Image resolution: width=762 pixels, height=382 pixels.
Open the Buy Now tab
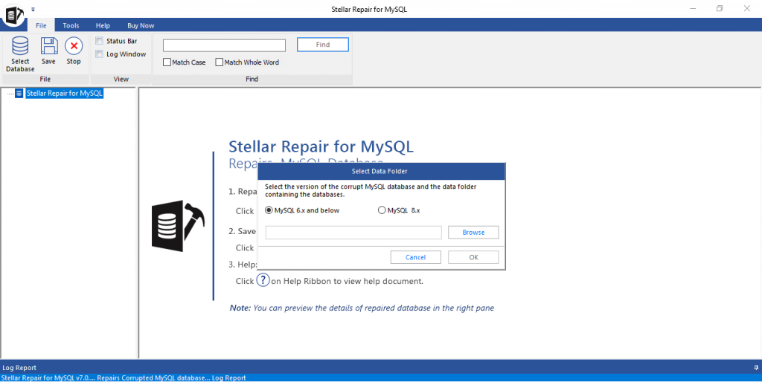pos(141,25)
